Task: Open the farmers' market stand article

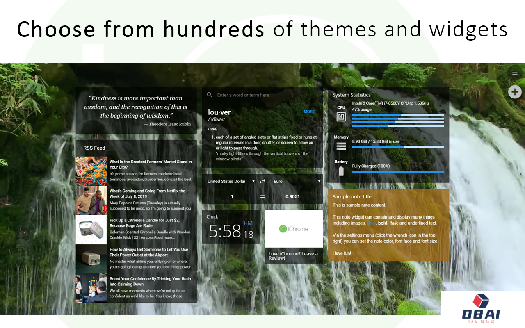Action: click(150, 164)
